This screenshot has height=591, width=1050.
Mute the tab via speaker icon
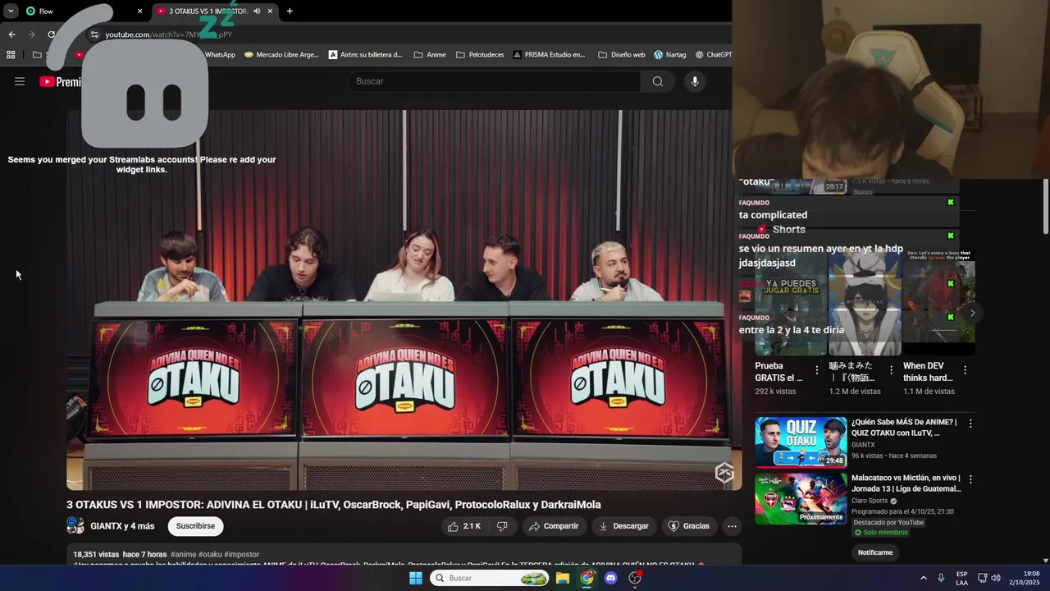[x=257, y=11]
